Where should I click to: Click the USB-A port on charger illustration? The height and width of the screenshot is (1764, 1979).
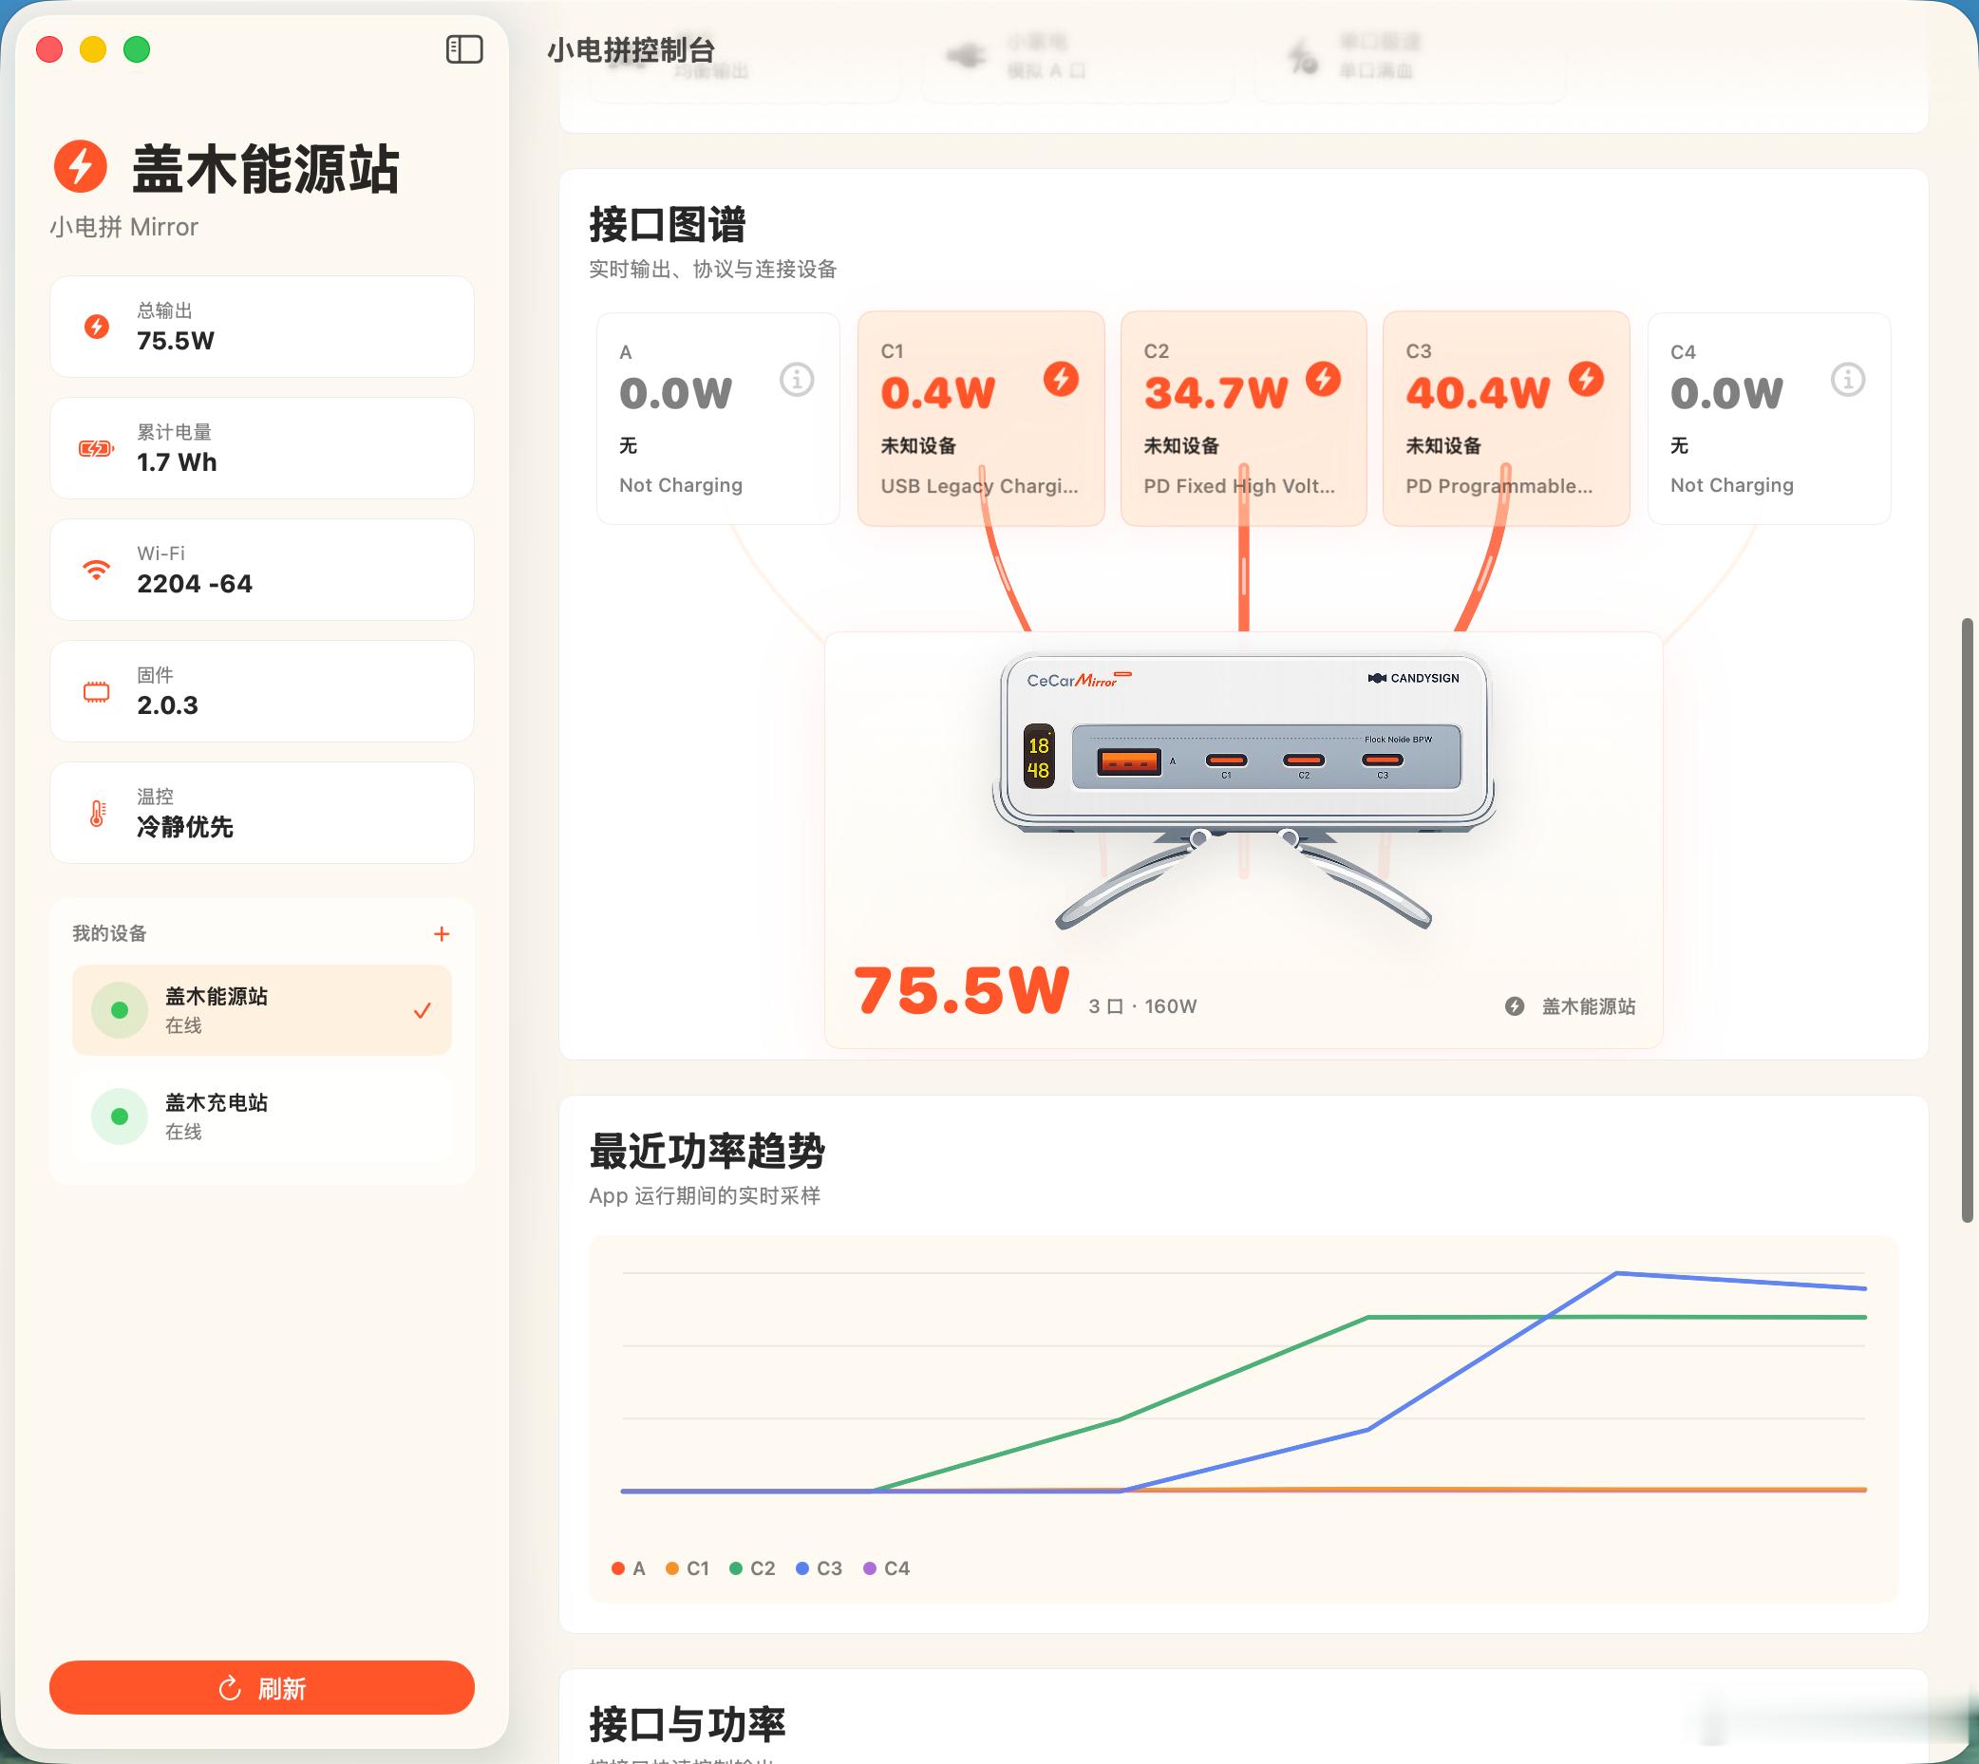point(1129,761)
